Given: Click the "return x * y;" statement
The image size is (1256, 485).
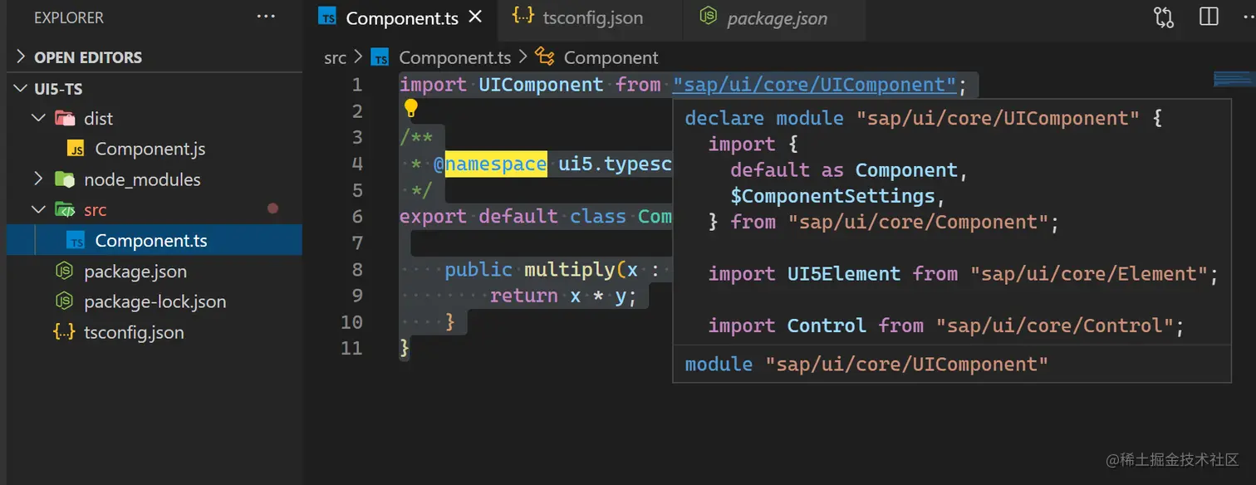Looking at the screenshot, I should (563, 296).
